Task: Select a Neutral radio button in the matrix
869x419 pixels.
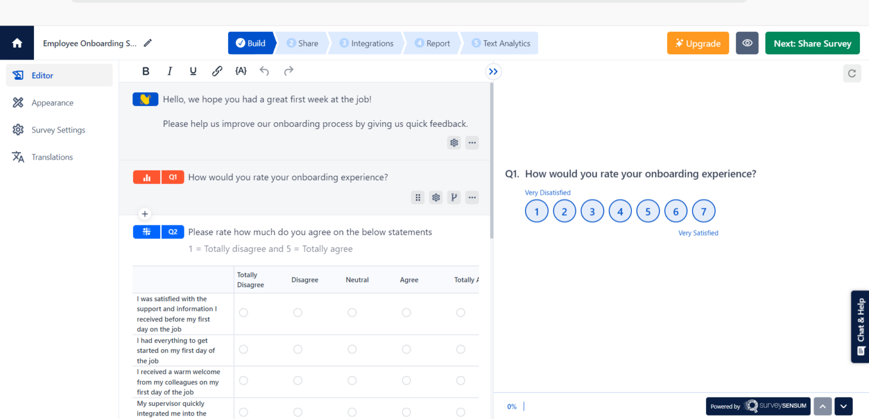Action: tap(352, 312)
